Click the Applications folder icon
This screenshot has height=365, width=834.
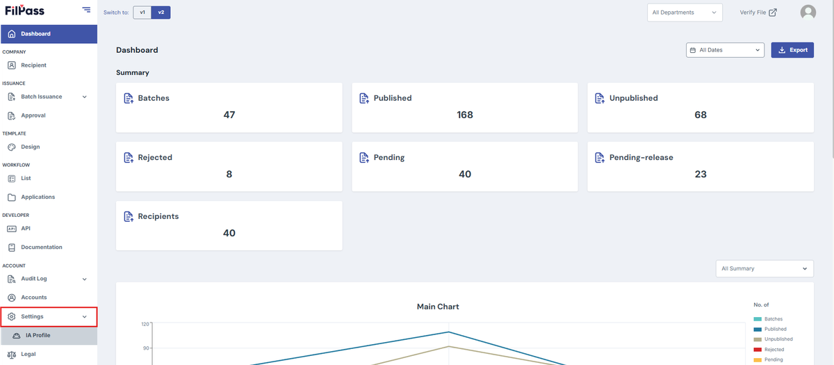pyautogui.click(x=11, y=197)
